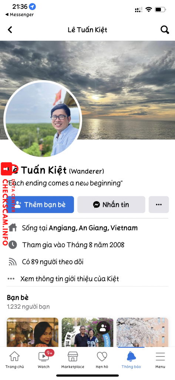Go to the Trang chủ home tab

pos(14,360)
